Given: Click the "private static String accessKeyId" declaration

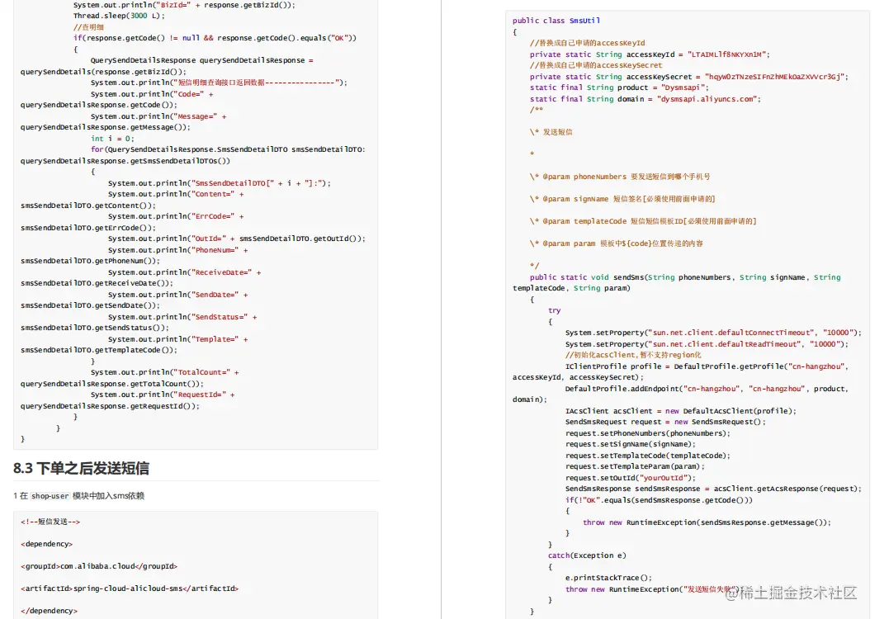Looking at the screenshot, I should click(x=650, y=54).
